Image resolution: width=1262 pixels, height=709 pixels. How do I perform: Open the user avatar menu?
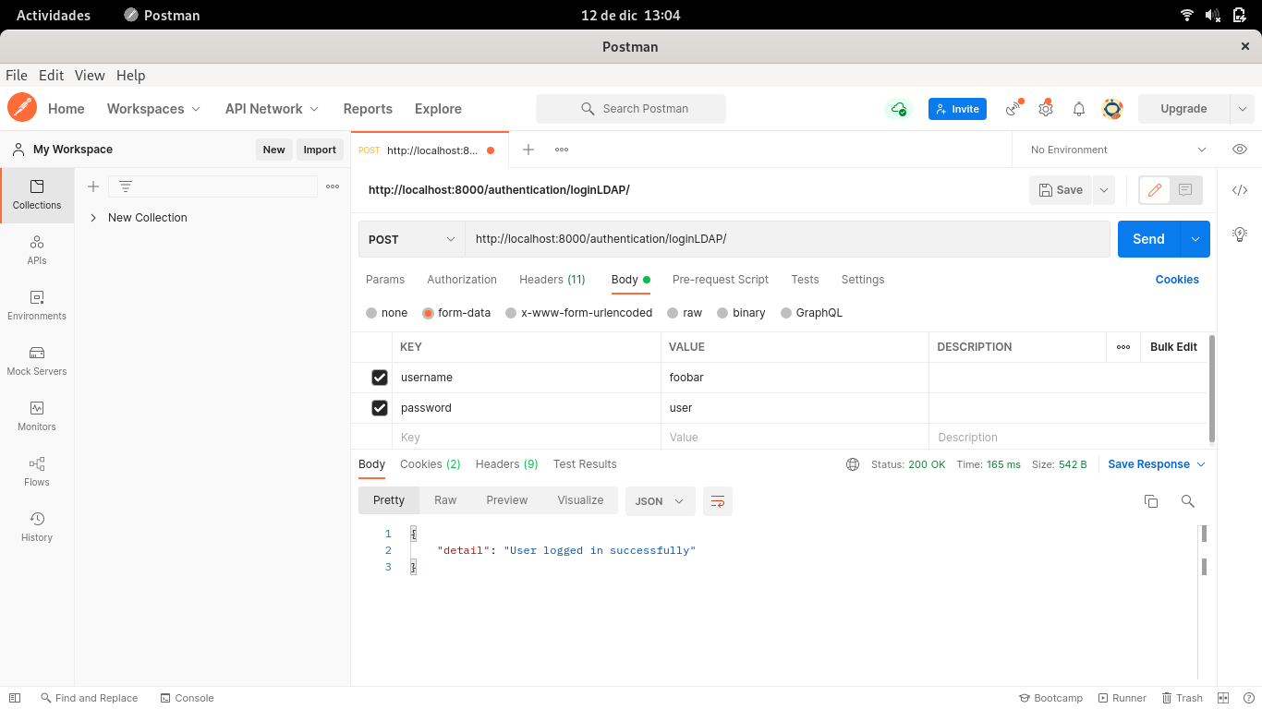pyautogui.click(x=1112, y=109)
